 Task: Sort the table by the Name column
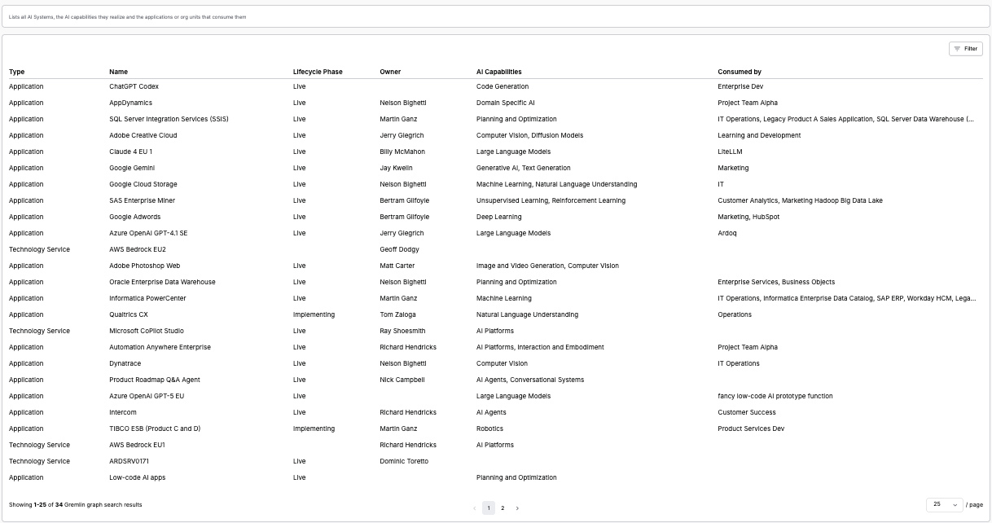click(x=117, y=72)
